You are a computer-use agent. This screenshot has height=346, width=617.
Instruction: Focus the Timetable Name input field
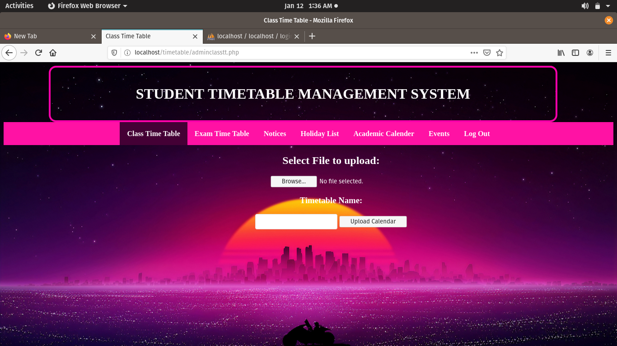(x=296, y=222)
